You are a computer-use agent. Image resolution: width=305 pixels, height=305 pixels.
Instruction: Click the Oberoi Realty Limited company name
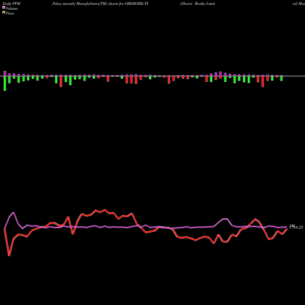point(198,4)
